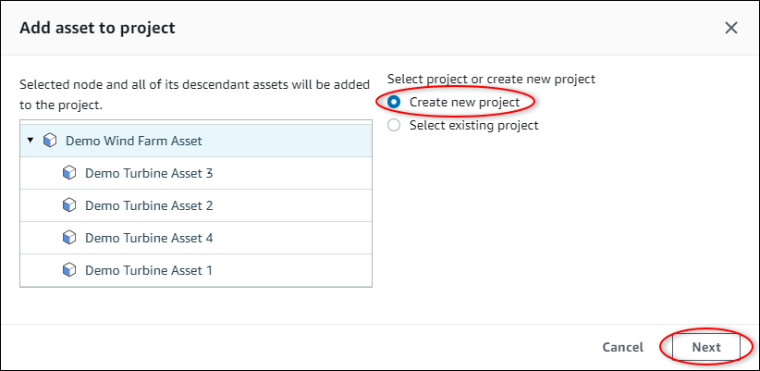760x371 pixels.
Task: Select the Demo Wind Farm Asset row label
Action: pyautogui.click(x=134, y=141)
